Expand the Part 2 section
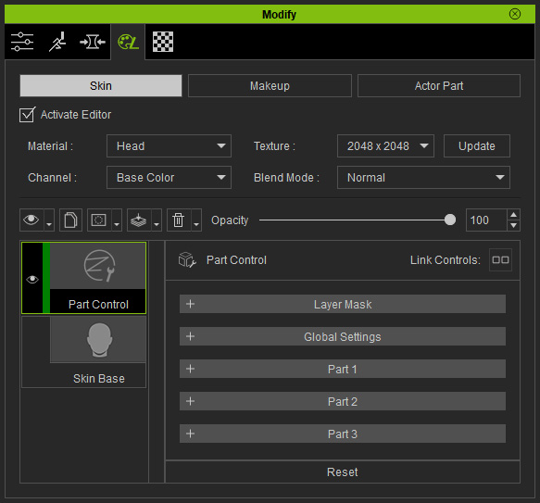This screenshot has width=540, height=503. tap(343, 401)
